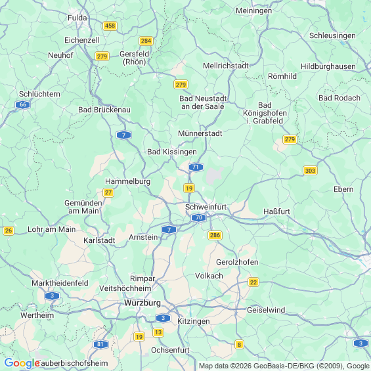The height and width of the screenshot is (371, 371).
Task: Click the Haßfurt town label
Action: tap(276, 211)
